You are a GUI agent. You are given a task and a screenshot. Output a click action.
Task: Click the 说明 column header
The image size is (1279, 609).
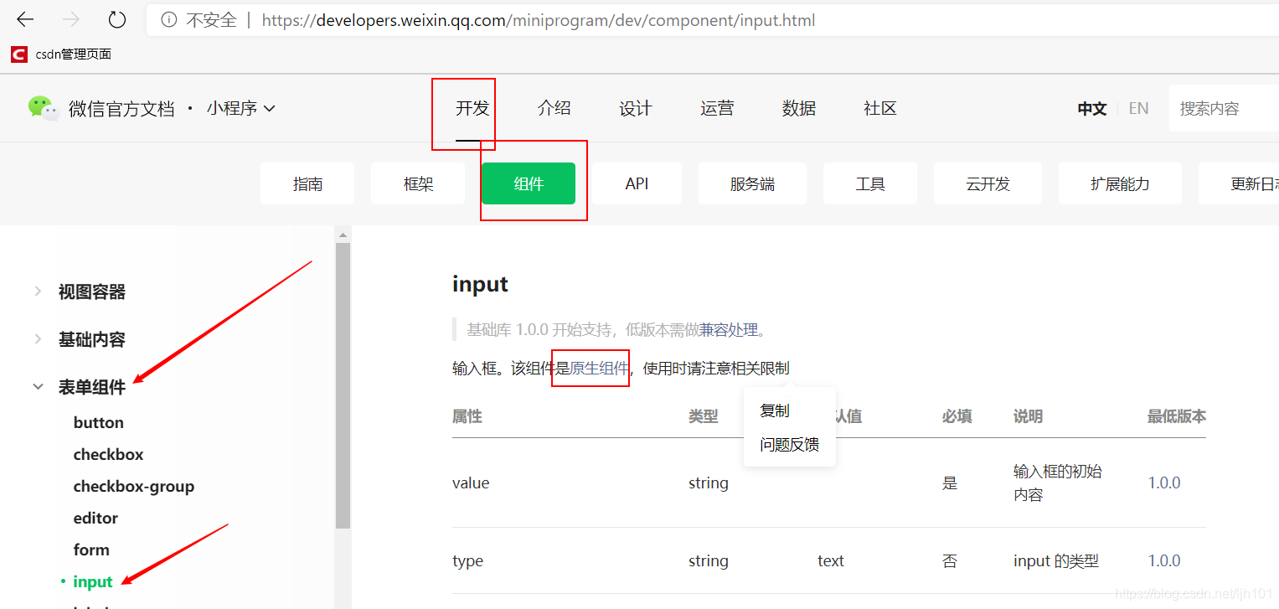click(x=1029, y=416)
